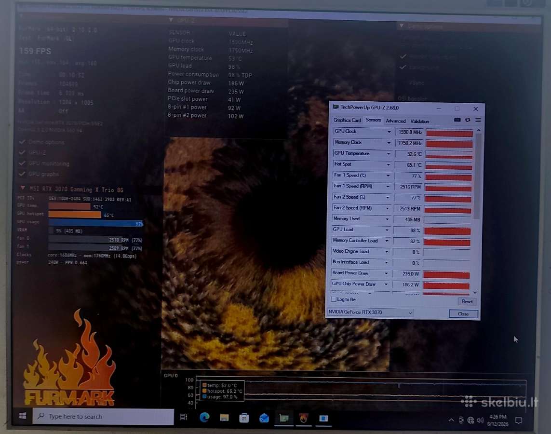Toggle the Log to file checkbox
Screen dimensions: 551x434
click(x=334, y=299)
